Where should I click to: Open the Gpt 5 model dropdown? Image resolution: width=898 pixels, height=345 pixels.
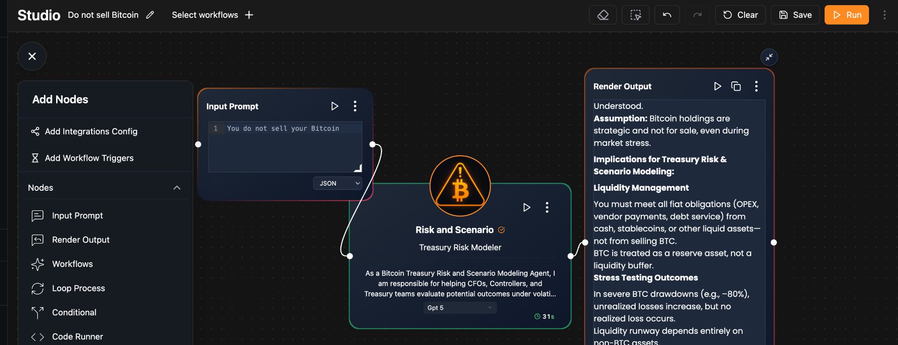pos(460,308)
